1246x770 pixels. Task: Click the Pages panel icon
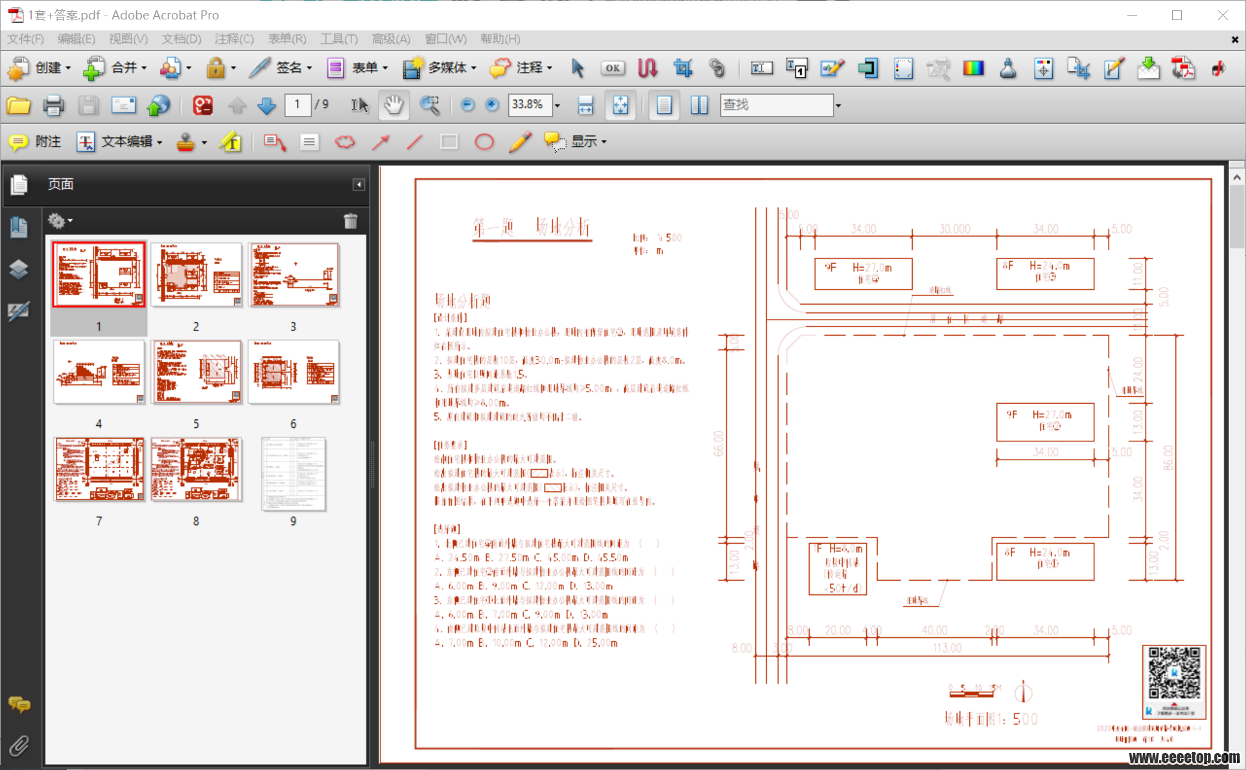click(19, 185)
